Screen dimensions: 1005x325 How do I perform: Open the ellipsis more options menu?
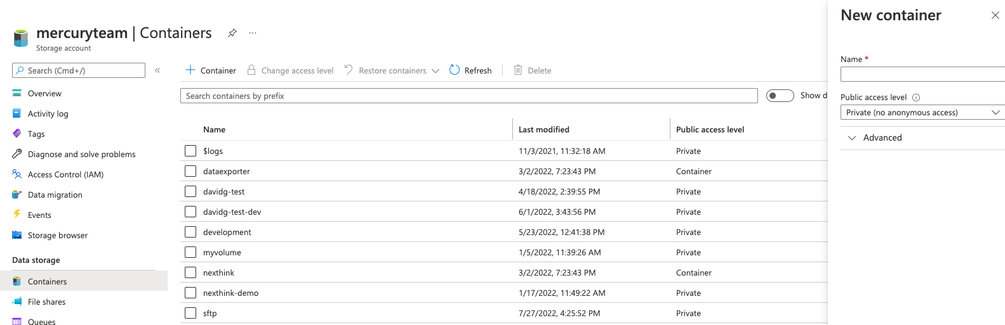point(253,33)
